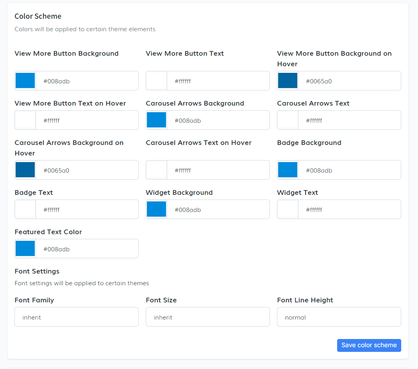Viewport: 418px width, 369px height.
Task: Click the Featured Text Color hex input
Action: click(x=87, y=249)
